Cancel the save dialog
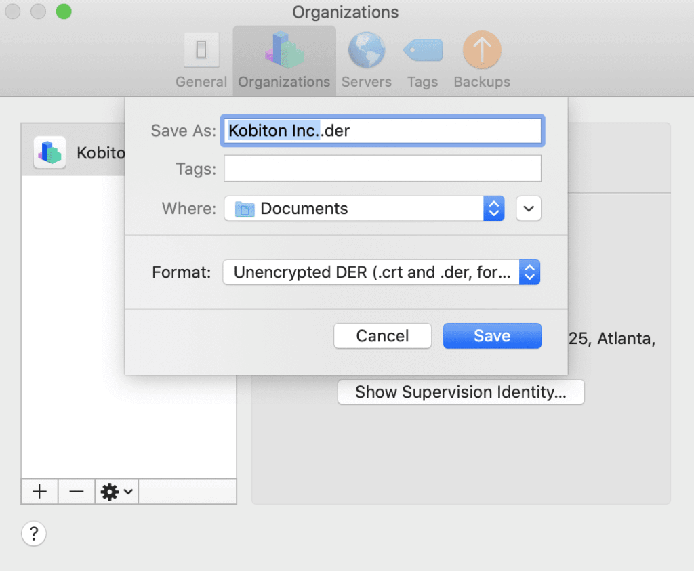 [x=382, y=335]
